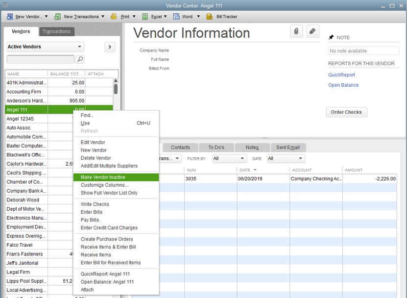Click the Excel toolbar icon
407x298 pixels.
point(145,17)
